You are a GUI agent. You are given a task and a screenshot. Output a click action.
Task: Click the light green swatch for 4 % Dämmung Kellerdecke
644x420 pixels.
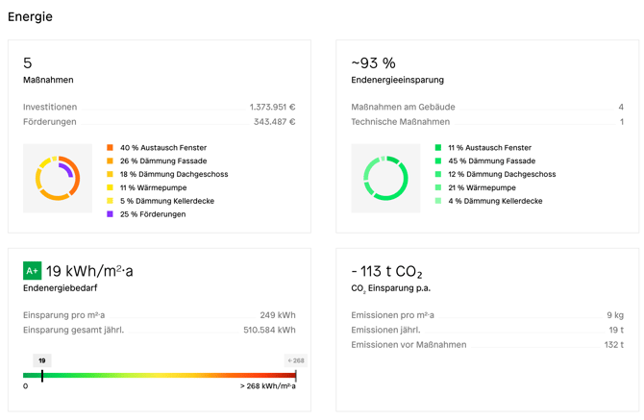438,202
